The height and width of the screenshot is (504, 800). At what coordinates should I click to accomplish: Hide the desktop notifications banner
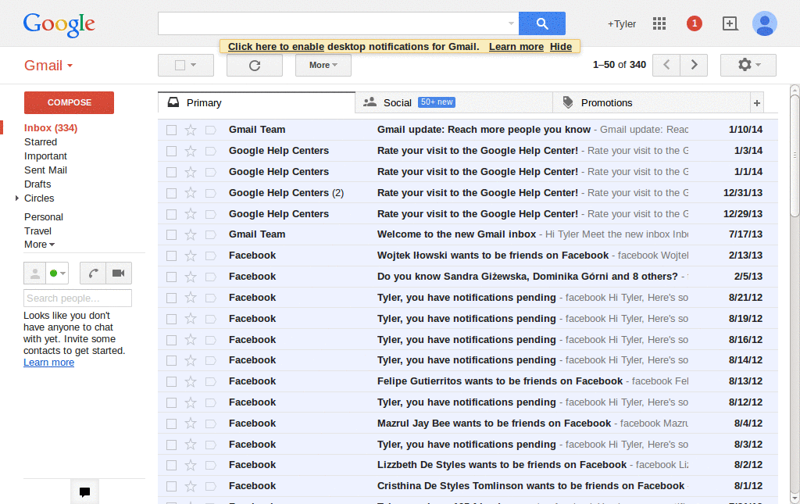point(561,46)
